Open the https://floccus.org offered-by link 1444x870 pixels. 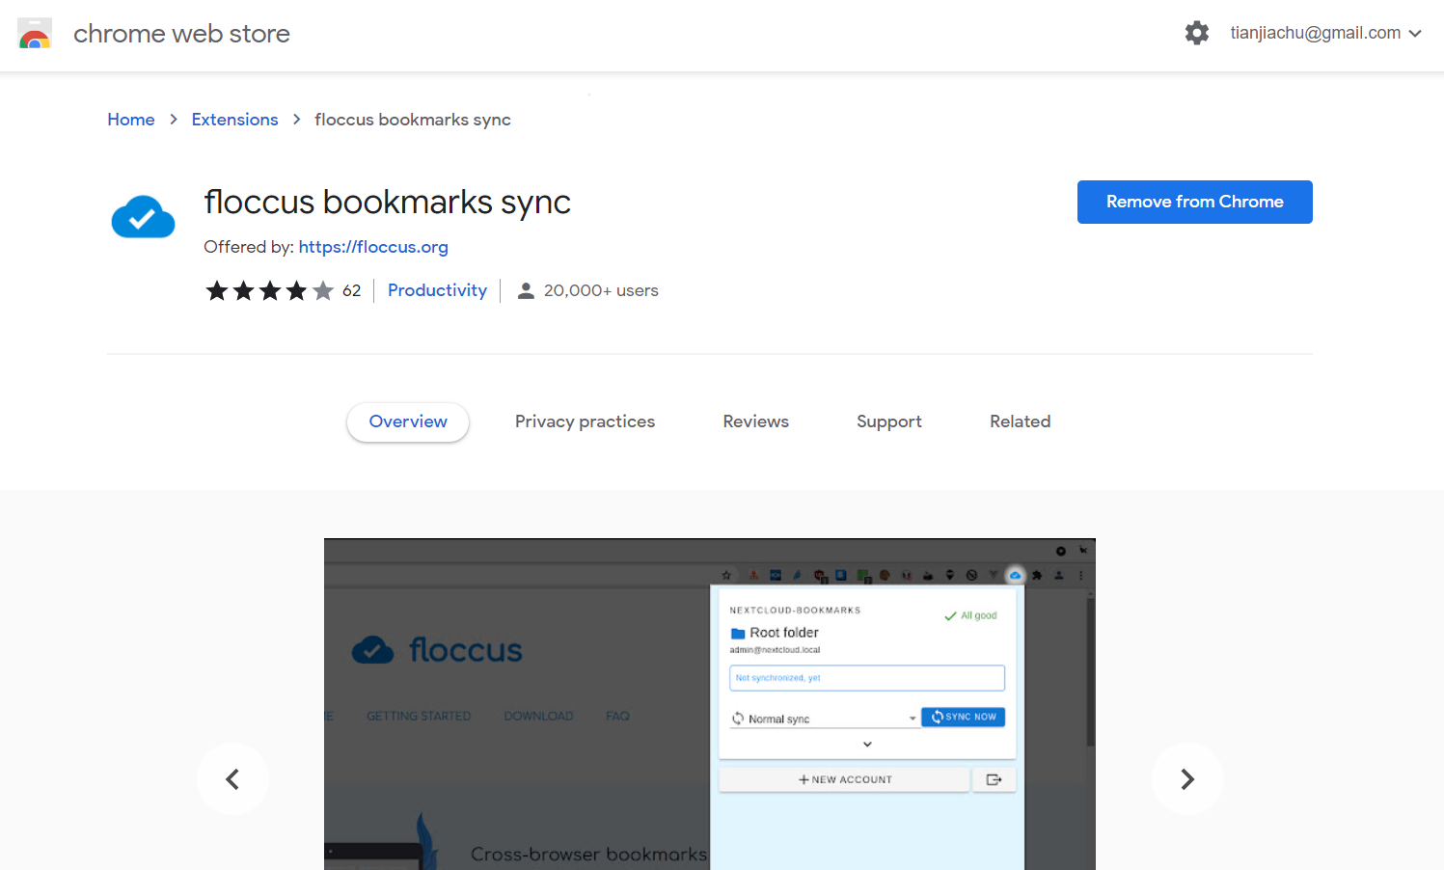pyautogui.click(x=373, y=247)
